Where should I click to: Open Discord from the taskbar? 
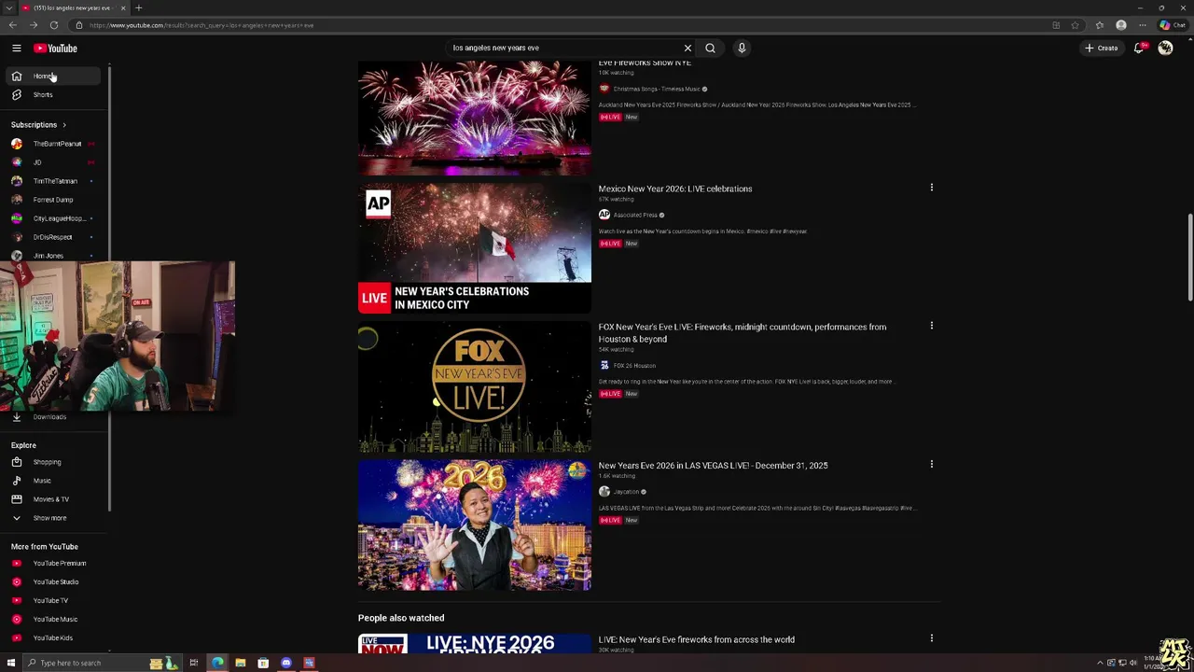285,663
